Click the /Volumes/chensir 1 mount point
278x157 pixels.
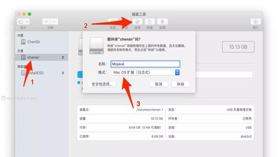pyautogui.click(x=150, y=110)
